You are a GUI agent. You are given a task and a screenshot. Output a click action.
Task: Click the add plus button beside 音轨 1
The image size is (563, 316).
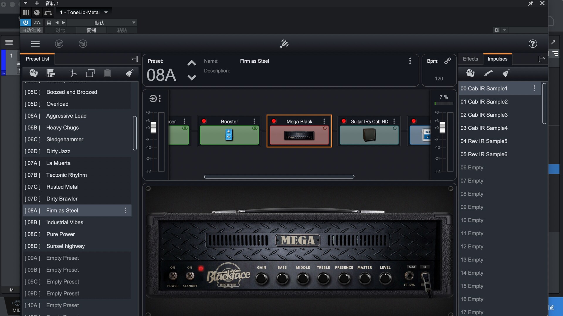click(37, 3)
